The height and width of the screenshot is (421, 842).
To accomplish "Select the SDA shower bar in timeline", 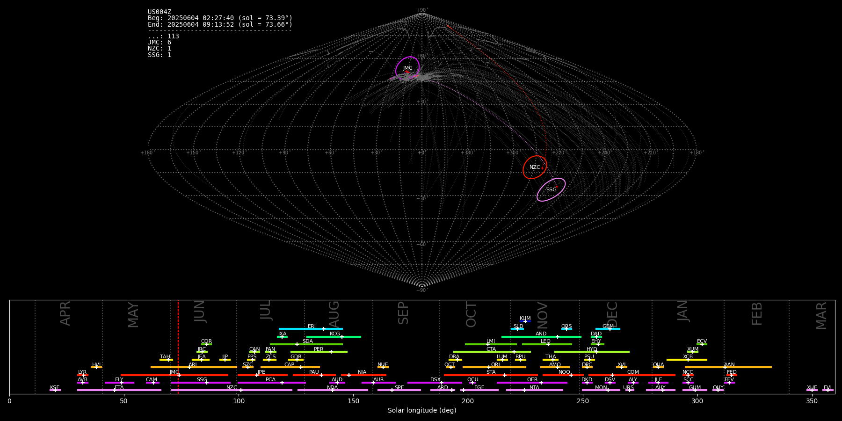I will (x=306, y=344).
